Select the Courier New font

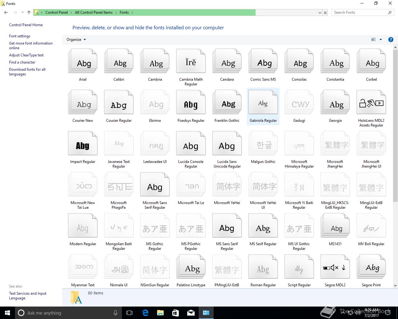click(83, 106)
